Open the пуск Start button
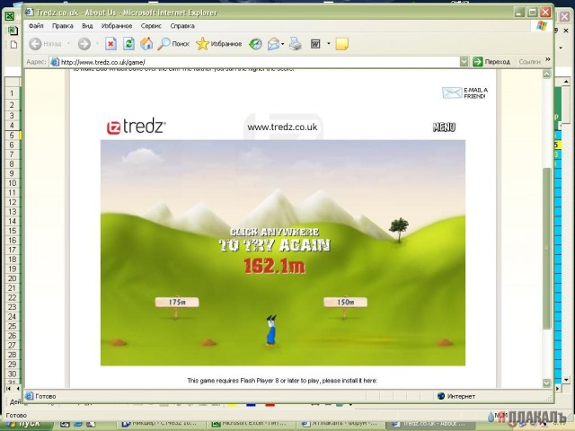This screenshot has height=431, width=575. click(28, 423)
